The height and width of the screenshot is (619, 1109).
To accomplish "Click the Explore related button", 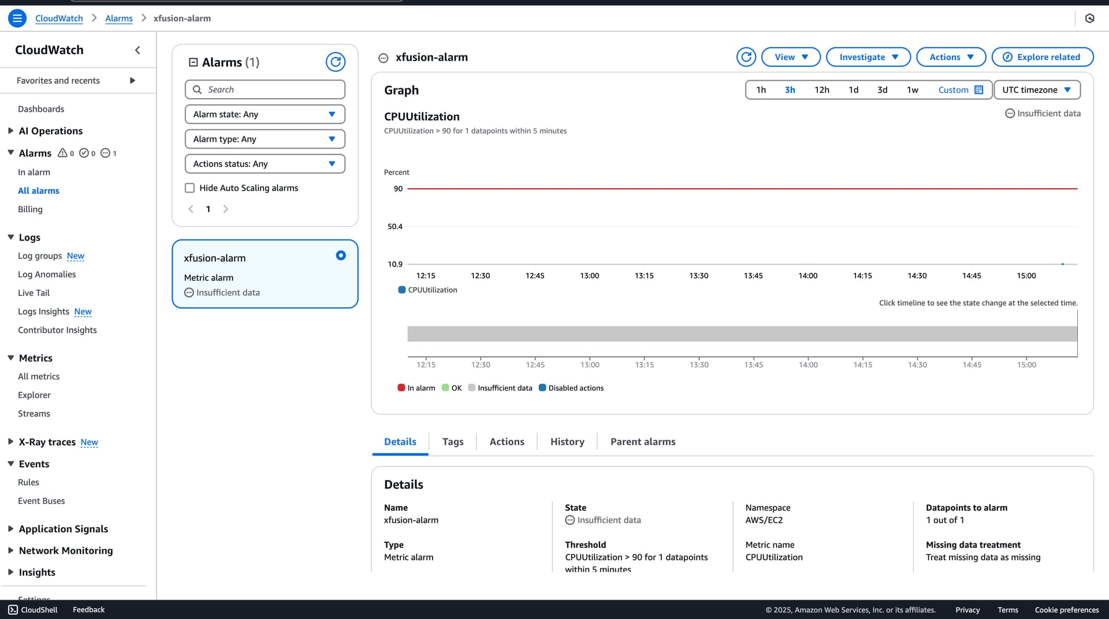I will point(1042,57).
